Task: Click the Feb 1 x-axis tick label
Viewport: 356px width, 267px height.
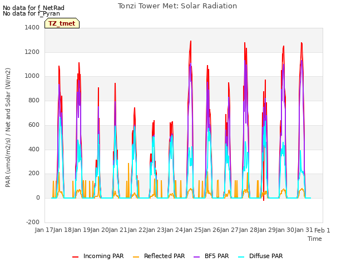Action: tap(322, 230)
